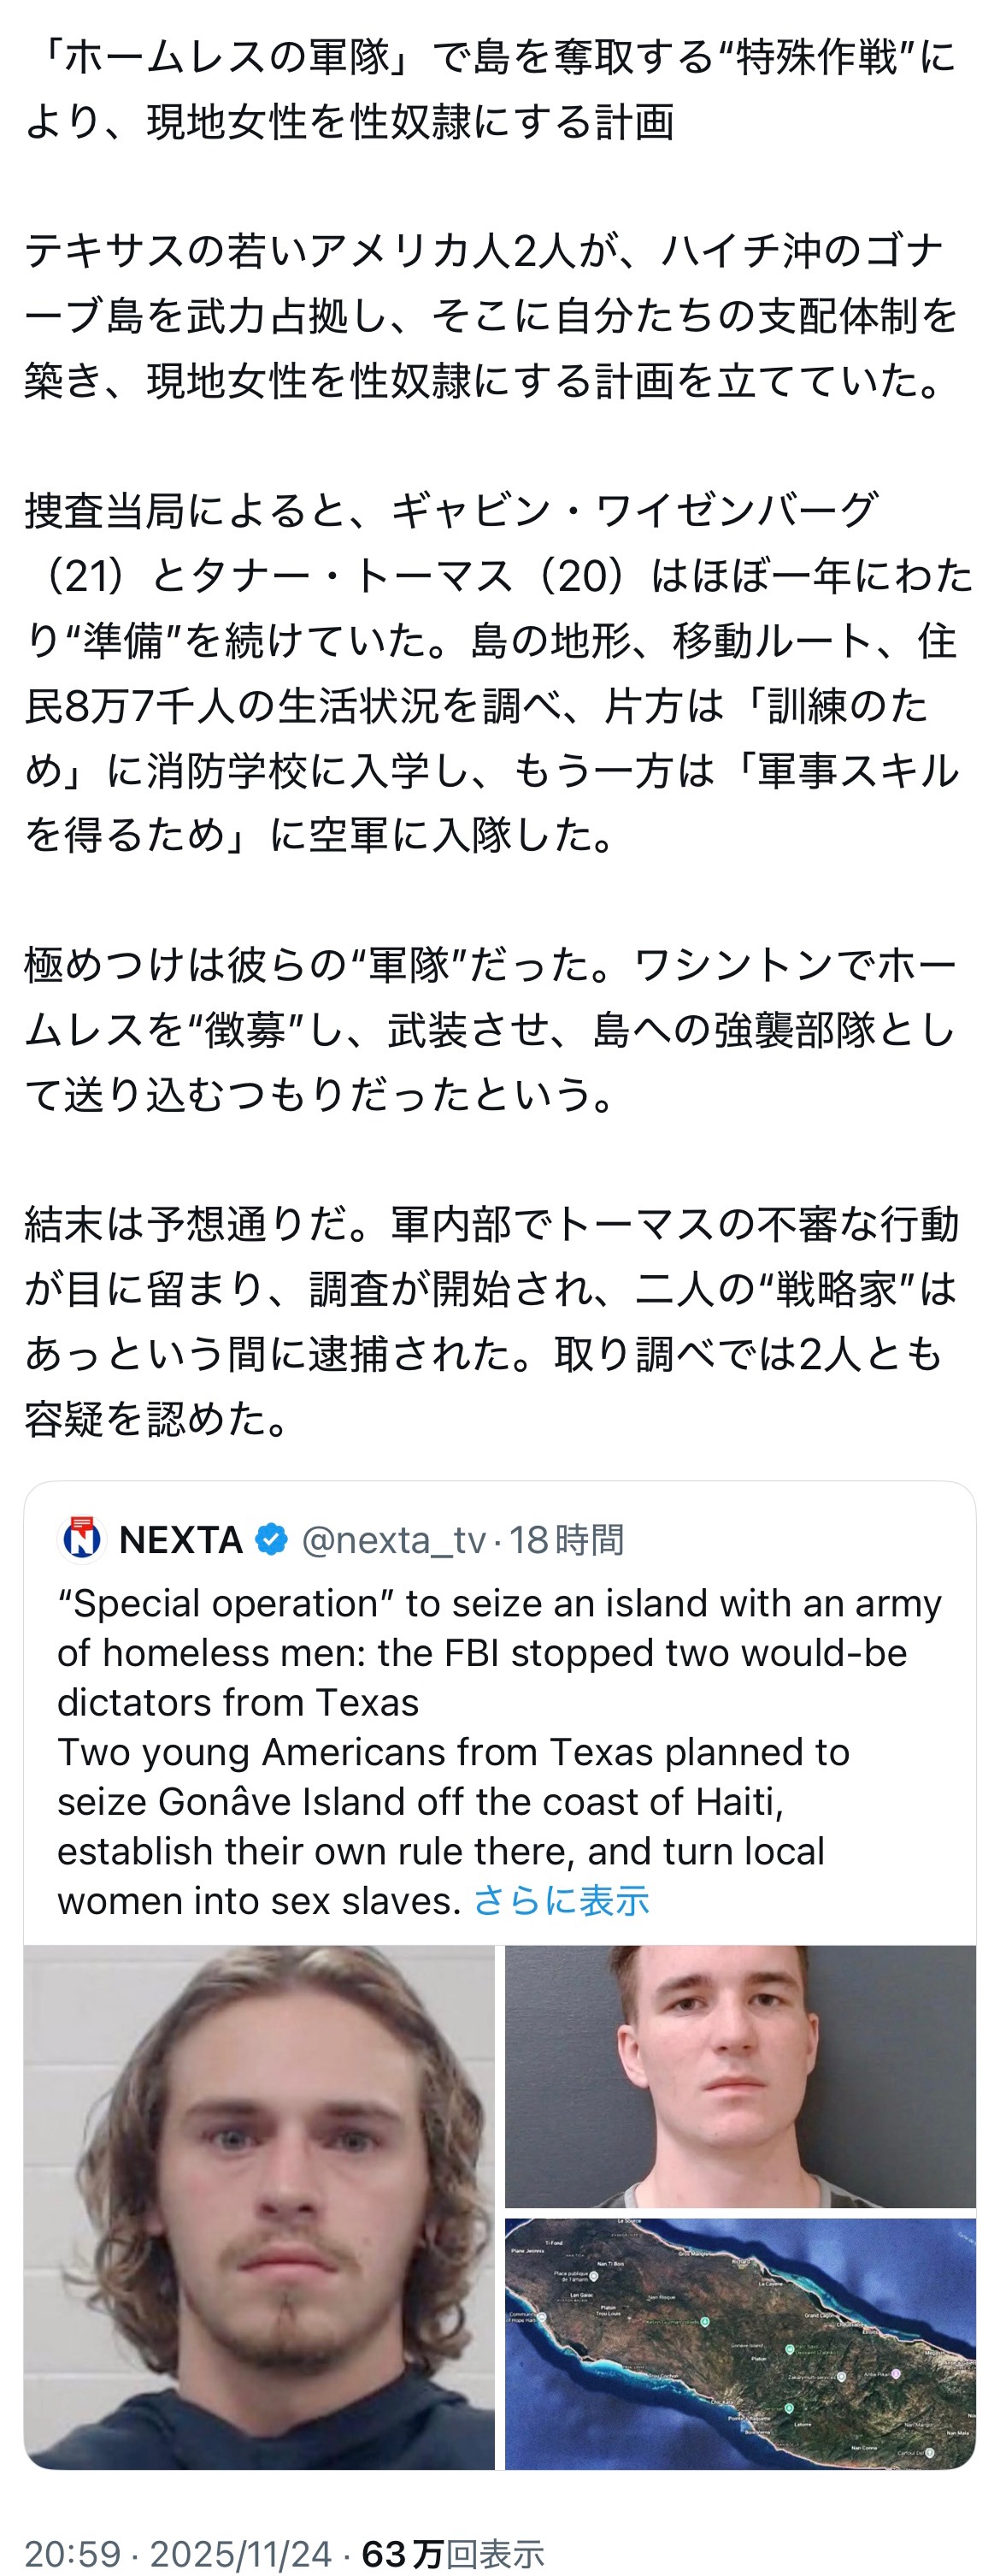Open the left photo of long-haired man
This screenshot has width=1000, height=2576.
260,2206
